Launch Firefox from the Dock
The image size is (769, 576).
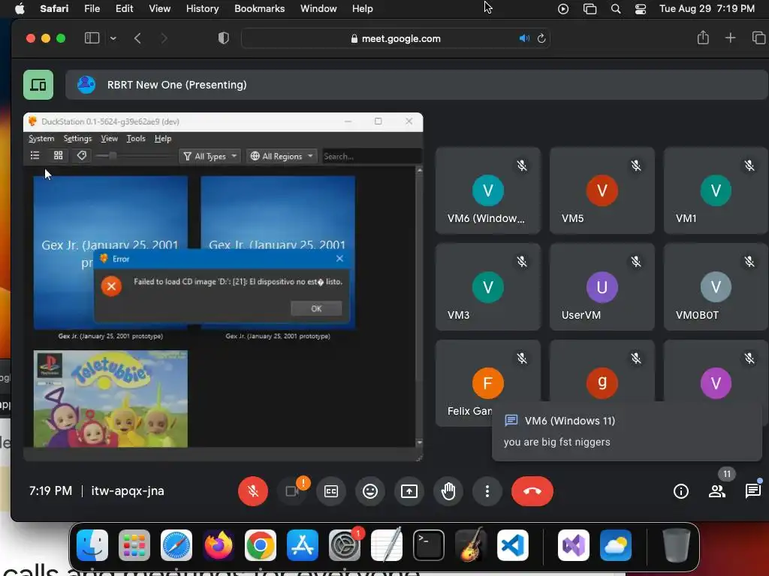click(x=219, y=545)
